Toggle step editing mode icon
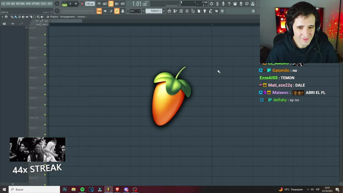Screen dimensions: 343x193 coord(111,11)
